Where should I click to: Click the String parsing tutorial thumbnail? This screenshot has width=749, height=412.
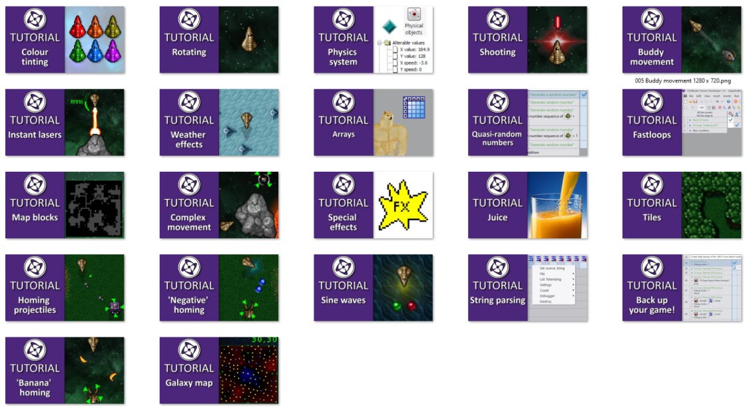pos(527,288)
